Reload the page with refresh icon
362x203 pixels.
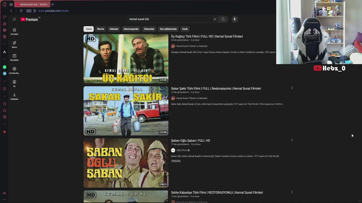21,11
